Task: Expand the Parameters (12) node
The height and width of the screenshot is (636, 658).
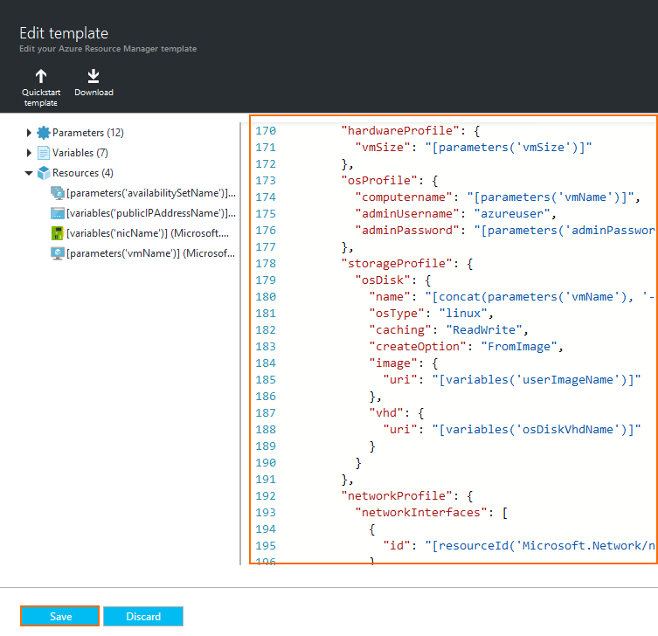Action: [x=29, y=133]
